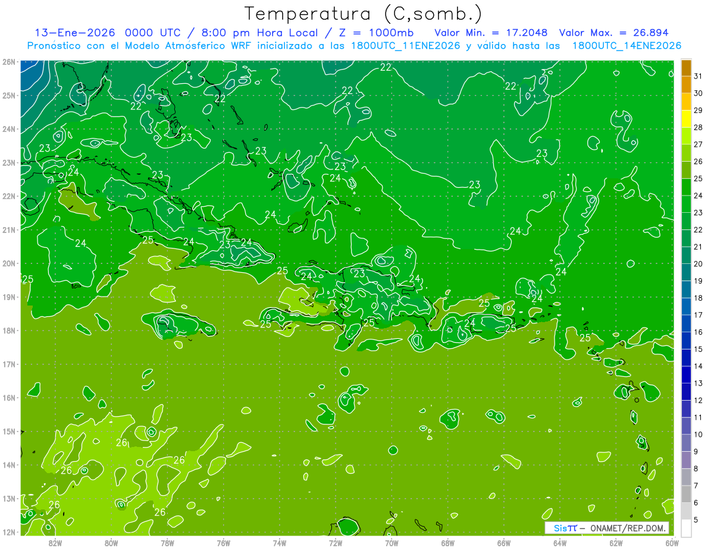The image size is (714, 551).
Task: Pick the gray swatch between 6 and 7
Action: [686, 494]
